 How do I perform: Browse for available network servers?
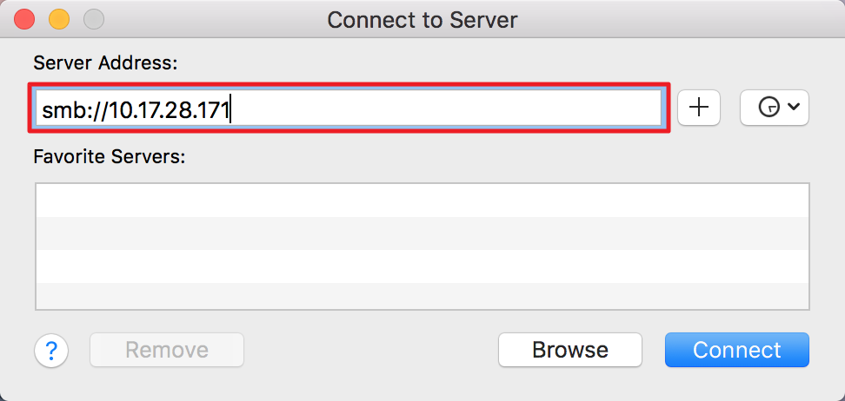click(x=570, y=350)
